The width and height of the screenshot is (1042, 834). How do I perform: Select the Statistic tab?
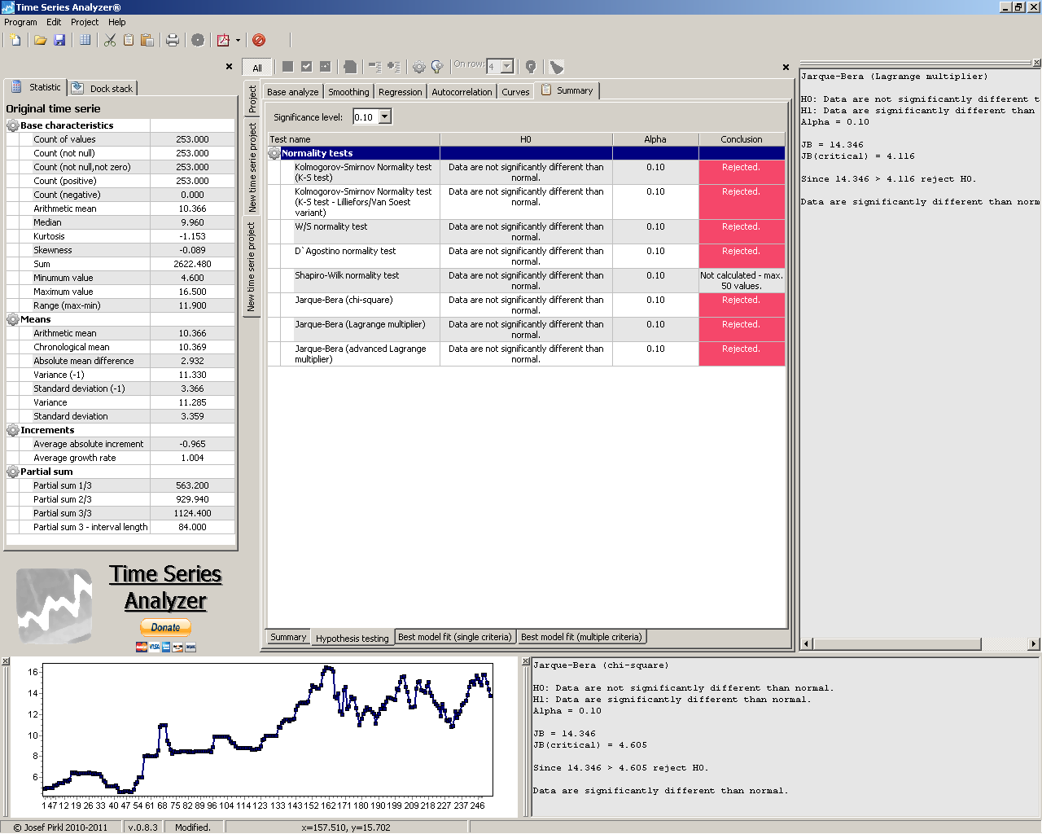click(36, 87)
